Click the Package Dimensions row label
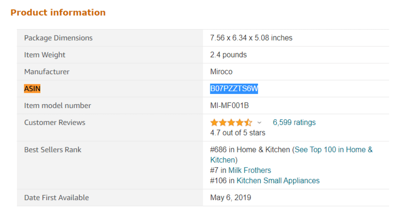 click(58, 38)
